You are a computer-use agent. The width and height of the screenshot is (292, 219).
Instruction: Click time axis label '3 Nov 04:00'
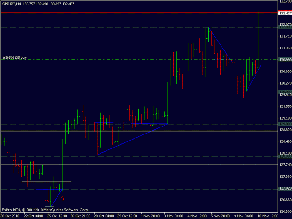click(x=174, y=216)
